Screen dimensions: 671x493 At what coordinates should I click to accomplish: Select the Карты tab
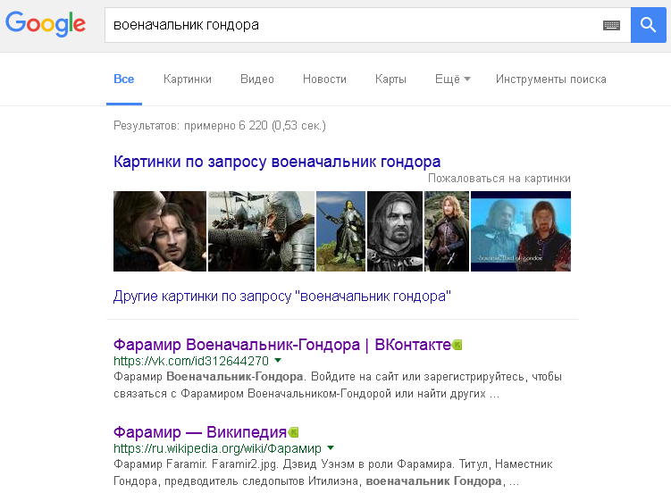pos(390,79)
